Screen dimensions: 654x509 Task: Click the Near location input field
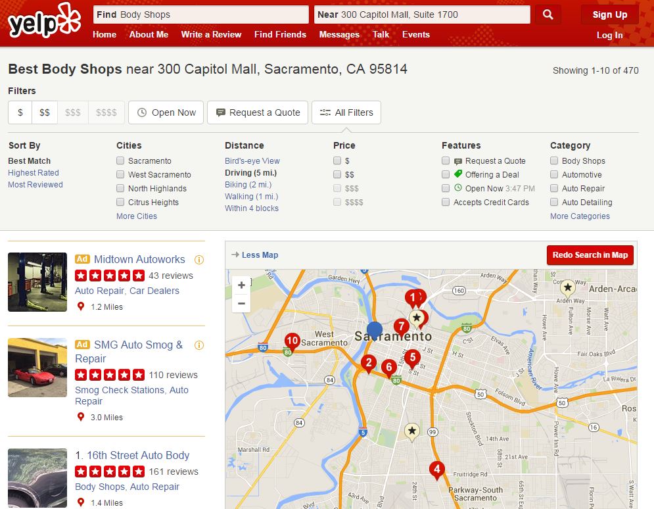[422, 14]
